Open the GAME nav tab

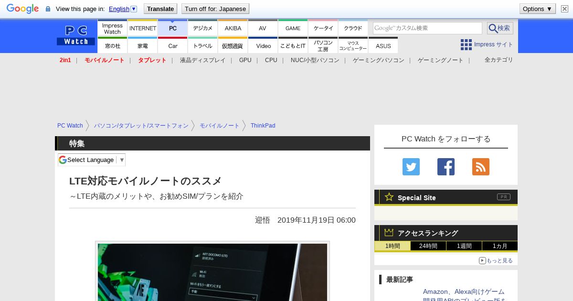(x=293, y=28)
